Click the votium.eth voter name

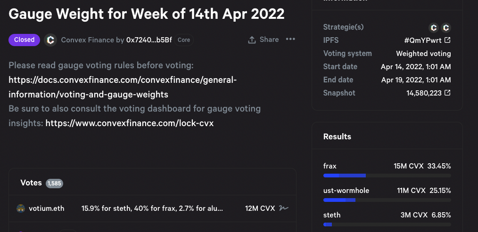[x=47, y=208]
